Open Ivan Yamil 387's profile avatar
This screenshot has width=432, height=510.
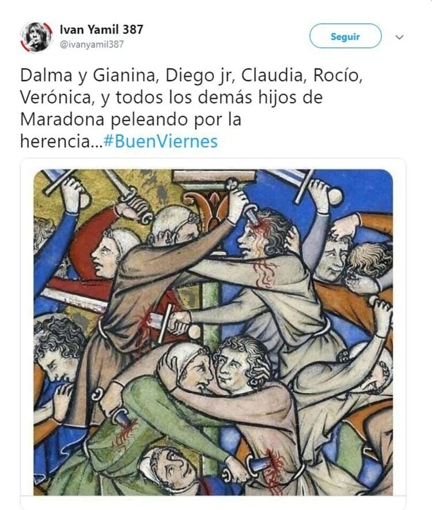point(36,37)
